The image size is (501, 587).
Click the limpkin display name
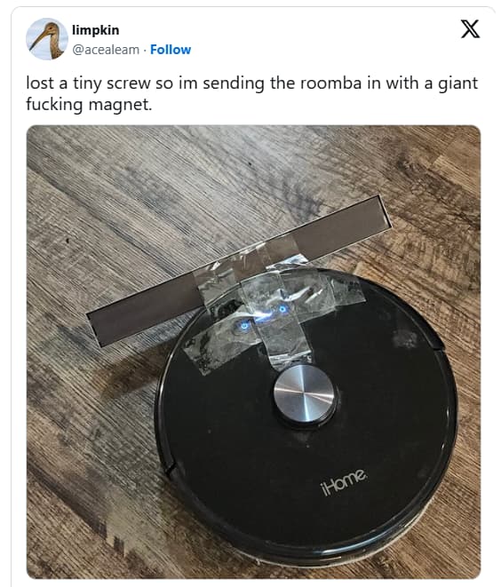(95, 30)
